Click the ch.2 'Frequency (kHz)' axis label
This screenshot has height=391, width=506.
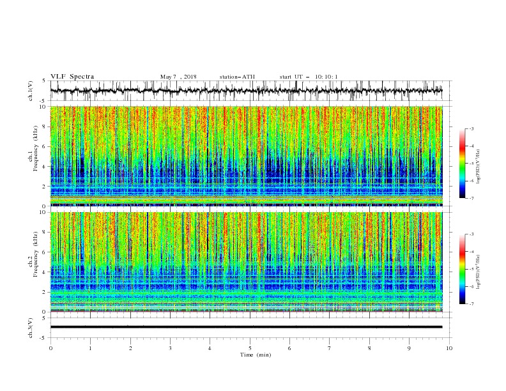click(36, 254)
